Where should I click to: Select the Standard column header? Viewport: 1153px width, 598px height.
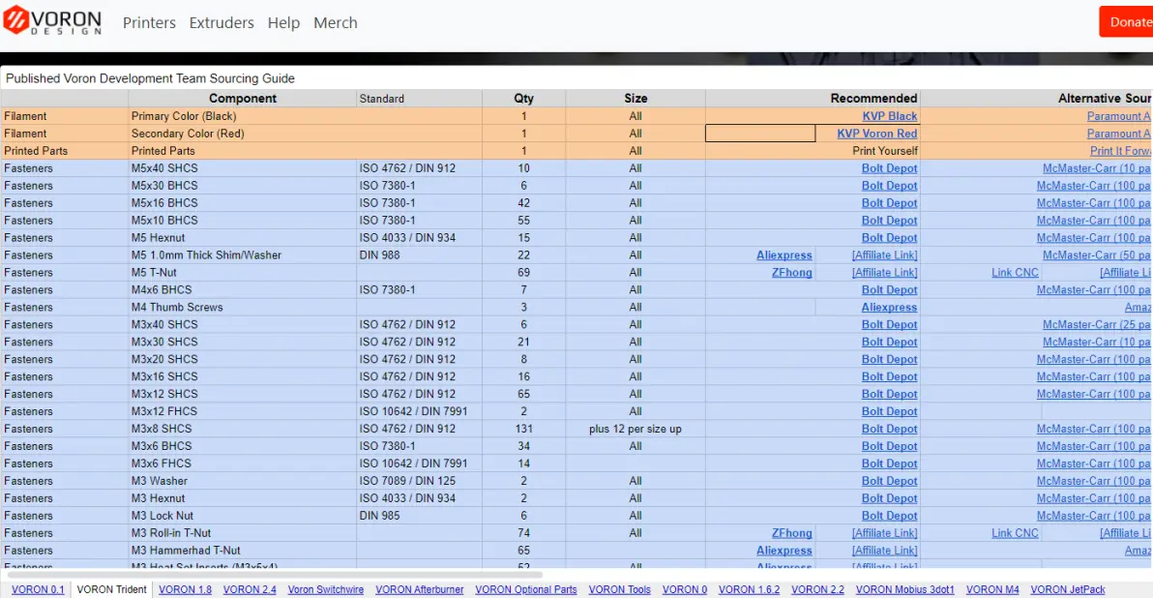pos(419,99)
